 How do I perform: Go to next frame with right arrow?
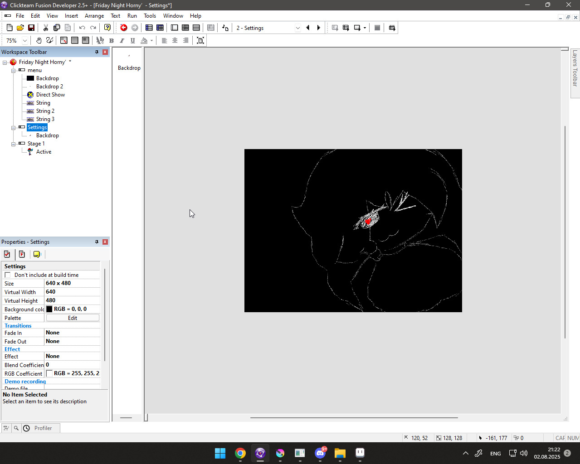pos(319,28)
